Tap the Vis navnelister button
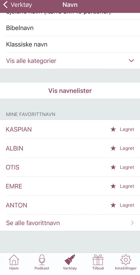The width and height of the screenshot is (140, 275). tap(70, 91)
